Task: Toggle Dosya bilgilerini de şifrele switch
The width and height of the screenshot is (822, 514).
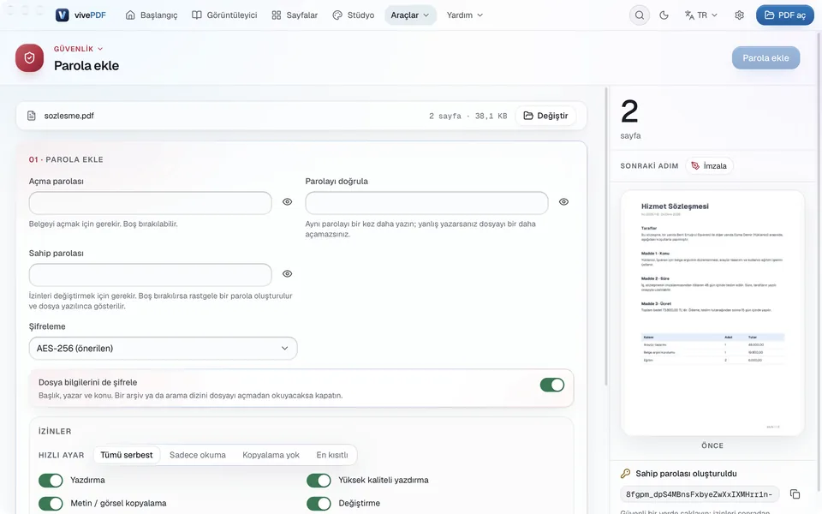Action: point(552,385)
